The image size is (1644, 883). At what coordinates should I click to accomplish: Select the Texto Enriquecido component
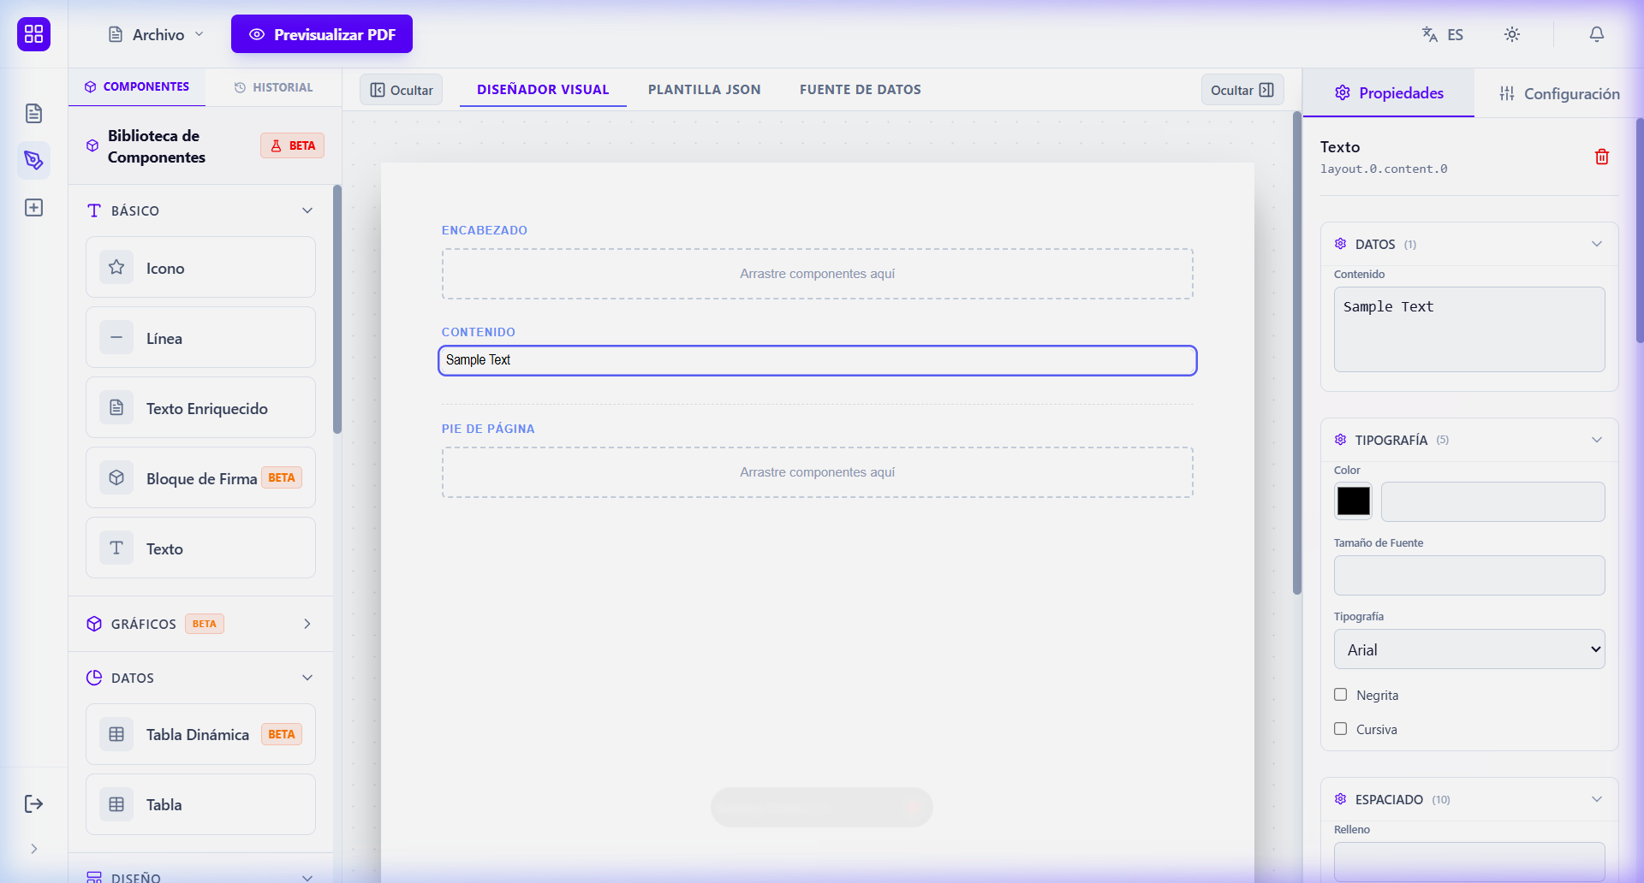click(x=200, y=408)
